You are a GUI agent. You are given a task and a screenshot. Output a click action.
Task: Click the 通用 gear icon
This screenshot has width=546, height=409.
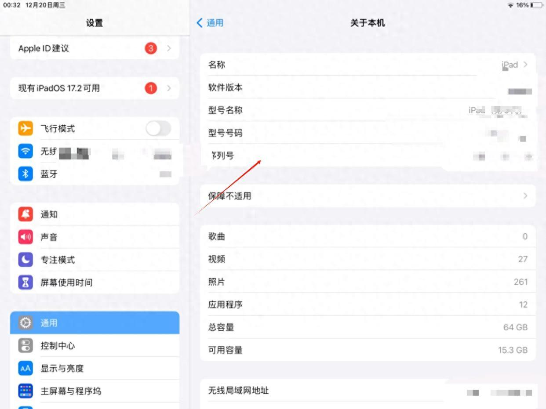[x=25, y=322]
